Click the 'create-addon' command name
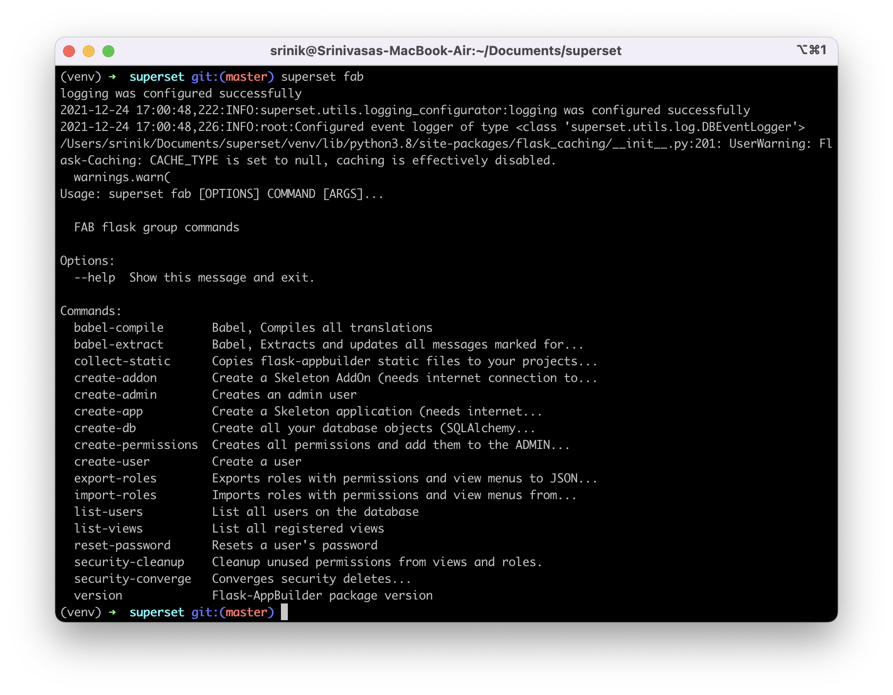 (x=115, y=378)
